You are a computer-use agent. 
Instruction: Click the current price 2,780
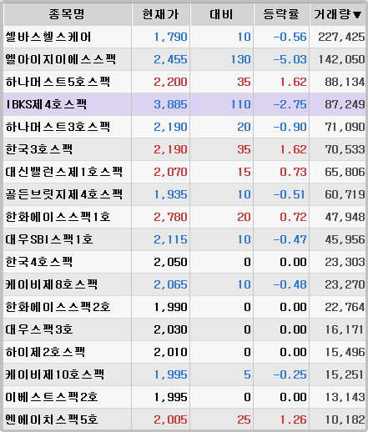[170, 217]
